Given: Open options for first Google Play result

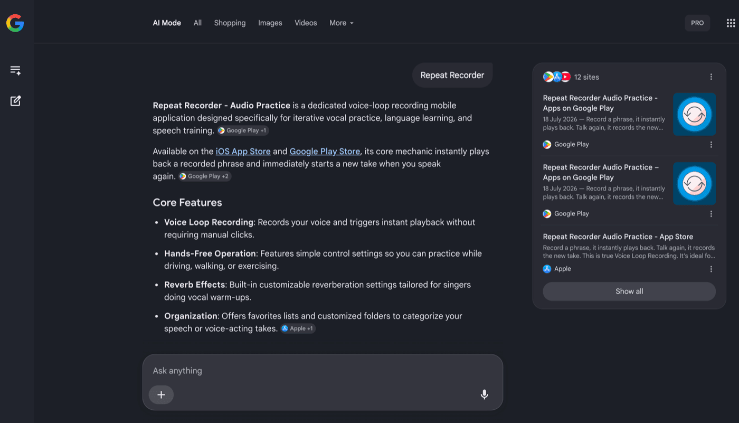Looking at the screenshot, I should click(711, 145).
